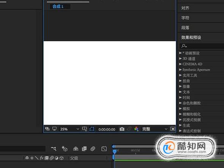Click the frame blend film column icon
The image size is (224, 168).
pos(46,158)
